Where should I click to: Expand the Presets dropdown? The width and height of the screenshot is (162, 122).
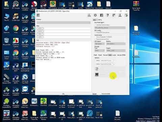[x=63, y=23]
